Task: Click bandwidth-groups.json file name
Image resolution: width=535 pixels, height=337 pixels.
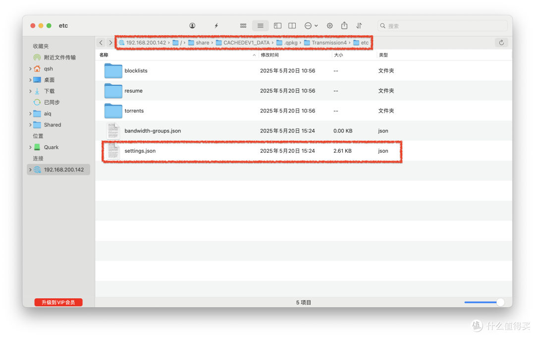Action: point(153,131)
